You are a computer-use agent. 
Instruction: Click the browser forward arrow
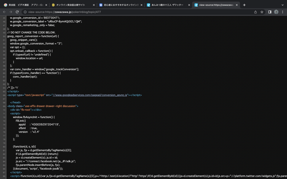coord(11,12)
